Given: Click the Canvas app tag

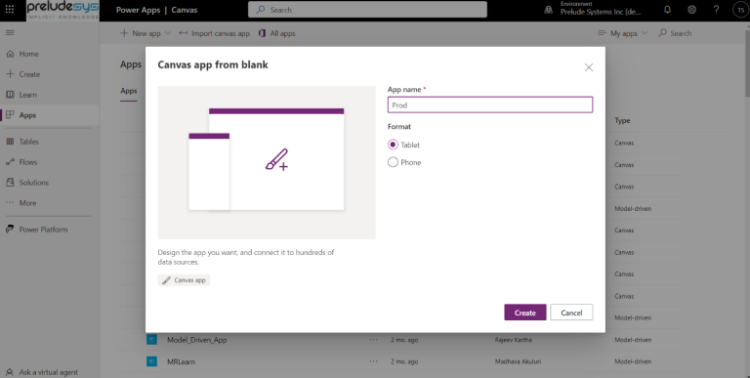Looking at the screenshot, I should click(x=184, y=280).
